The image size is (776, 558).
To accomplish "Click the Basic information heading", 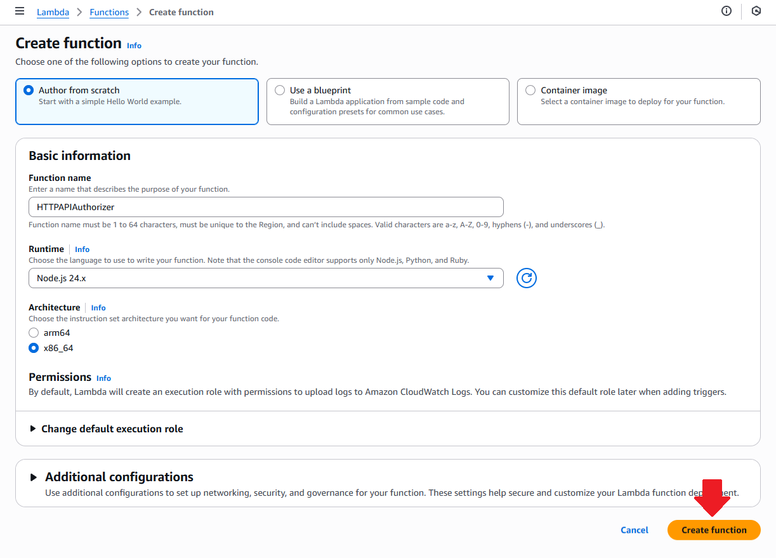I will [x=80, y=156].
